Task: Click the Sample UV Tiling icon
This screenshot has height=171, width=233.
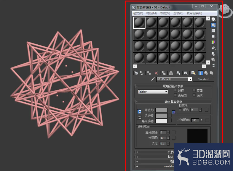Action: point(213,36)
